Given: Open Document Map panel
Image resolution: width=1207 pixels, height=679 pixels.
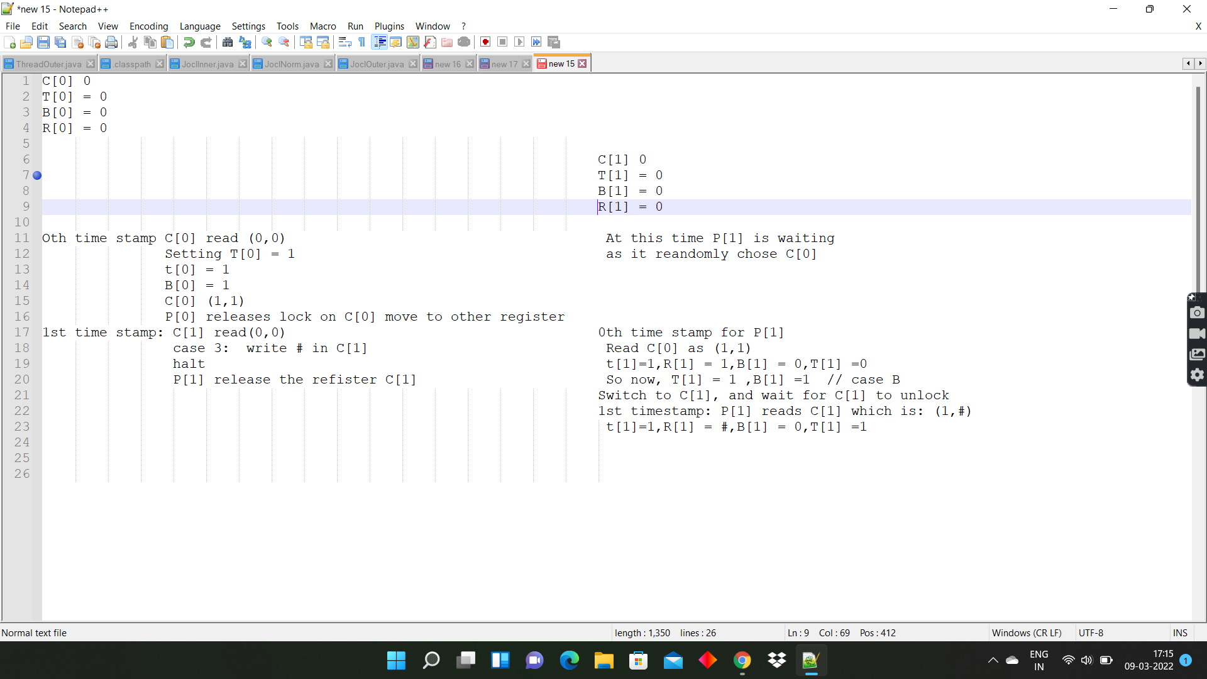Looking at the screenshot, I should click(x=413, y=42).
